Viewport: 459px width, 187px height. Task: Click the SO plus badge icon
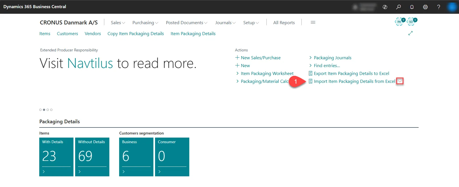coord(412,21)
